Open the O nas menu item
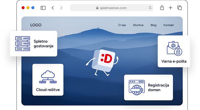The width and height of the screenshot is (200, 110). click(122, 25)
